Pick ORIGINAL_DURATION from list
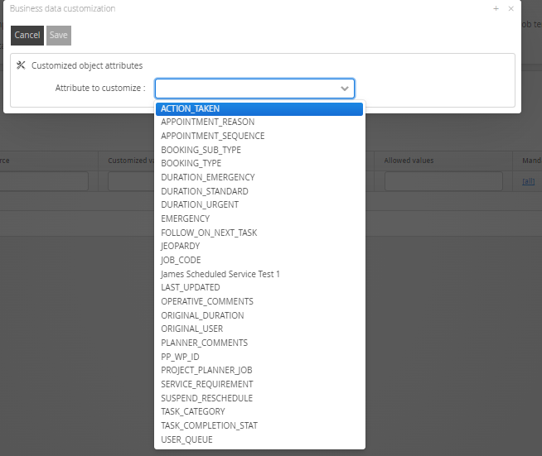Screen dimensions: 542x456 point(259,315)
